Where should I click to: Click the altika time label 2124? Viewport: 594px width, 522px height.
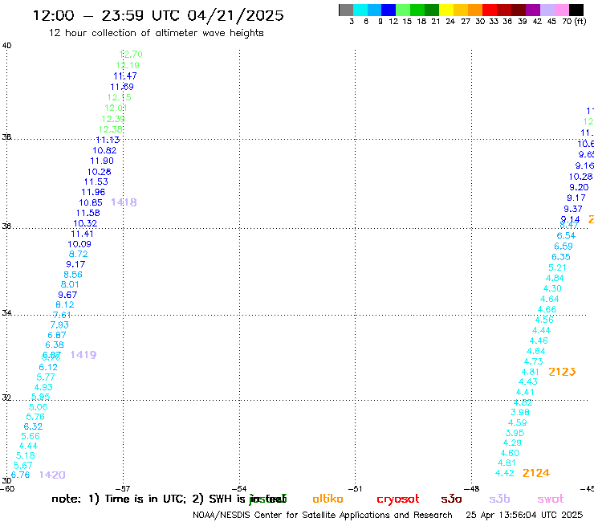536,473
